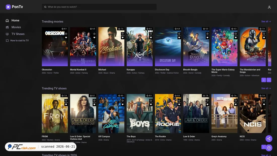Click 'Bhooth Bangla' title text
Screen dimensions: 277x156
190,70
